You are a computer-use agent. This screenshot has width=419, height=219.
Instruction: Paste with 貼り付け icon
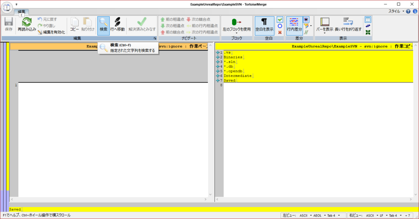pyautogui.click(x=88, y=25)
